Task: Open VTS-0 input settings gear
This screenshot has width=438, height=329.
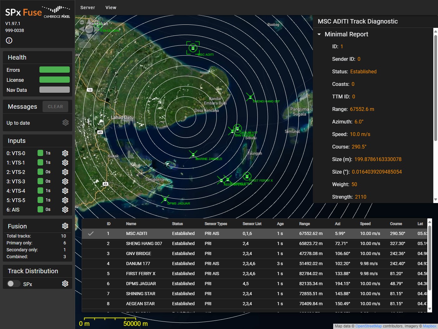Action: click(65, 153)
